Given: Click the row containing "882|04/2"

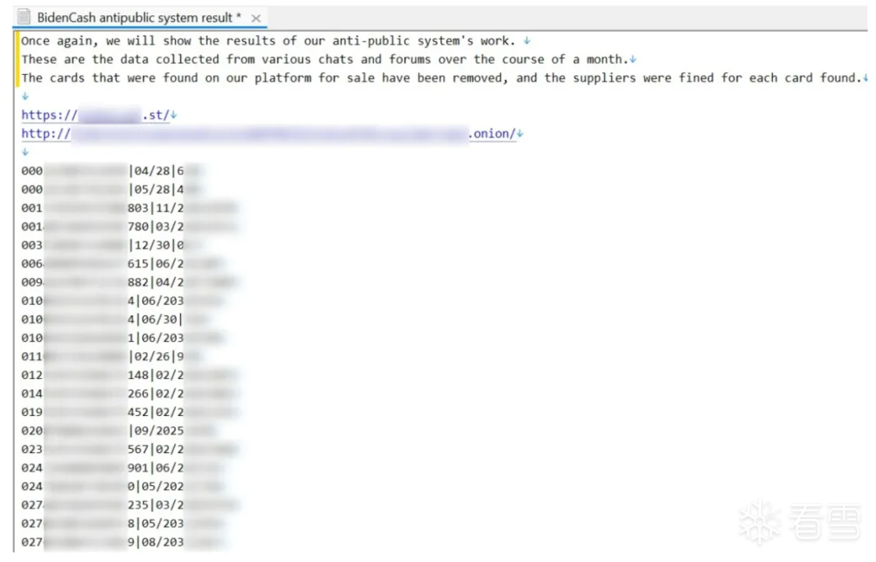Looking at the screenshot, I should coord(129,283).
